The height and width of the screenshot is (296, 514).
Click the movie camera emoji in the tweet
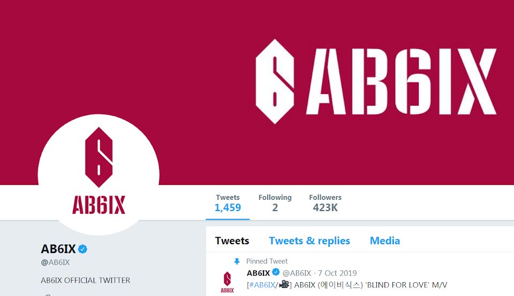[284, 285]
